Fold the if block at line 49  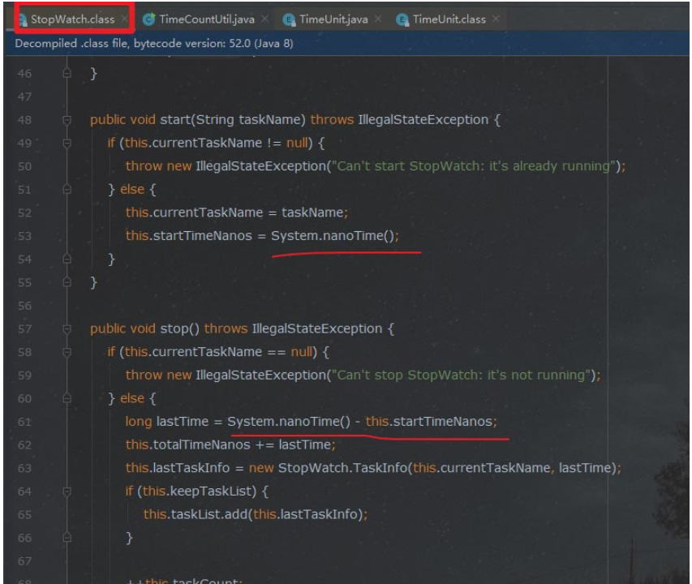[68, 144]
